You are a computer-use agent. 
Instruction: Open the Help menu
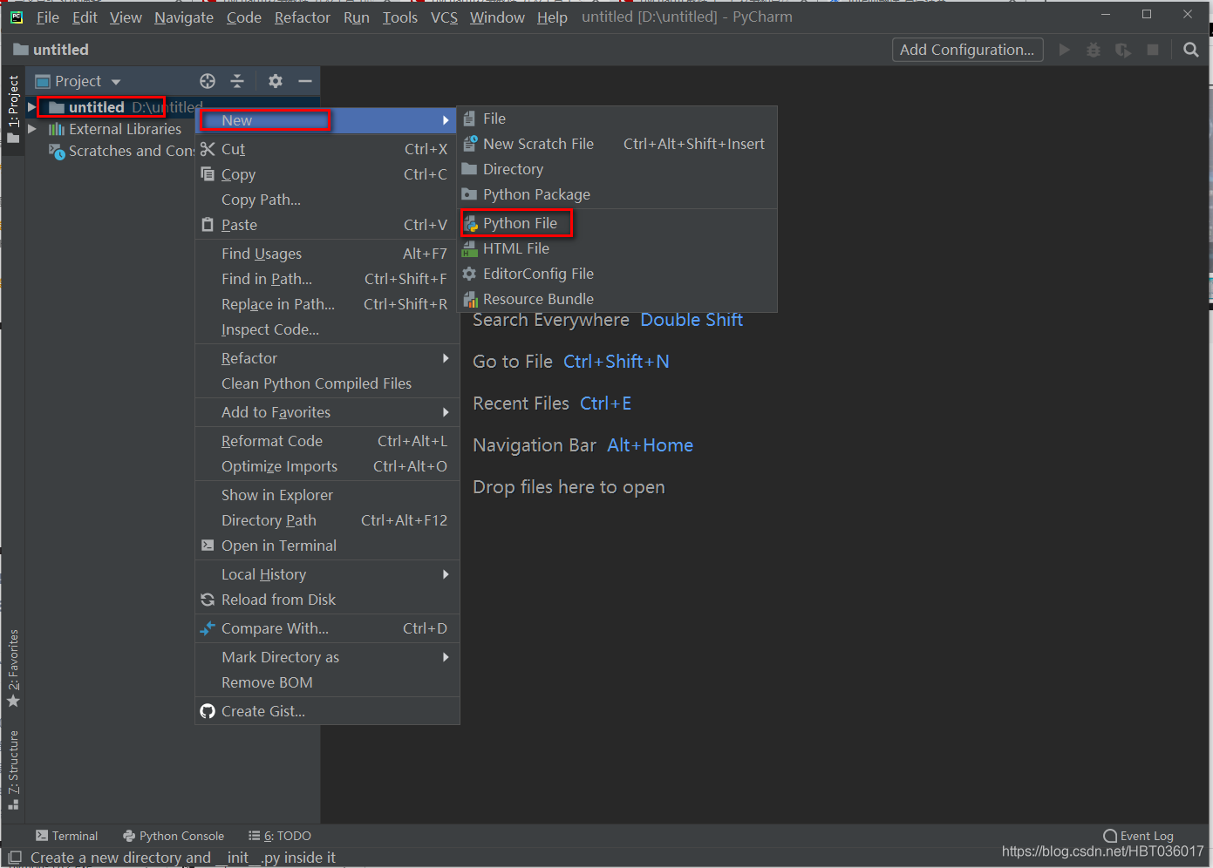[x=552, y=17]
